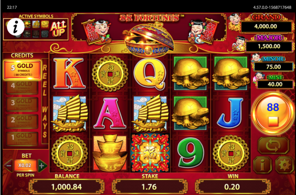Decrease bet with the minus arrow
This screenshot has height=195, width=296.
click(9, 166)
